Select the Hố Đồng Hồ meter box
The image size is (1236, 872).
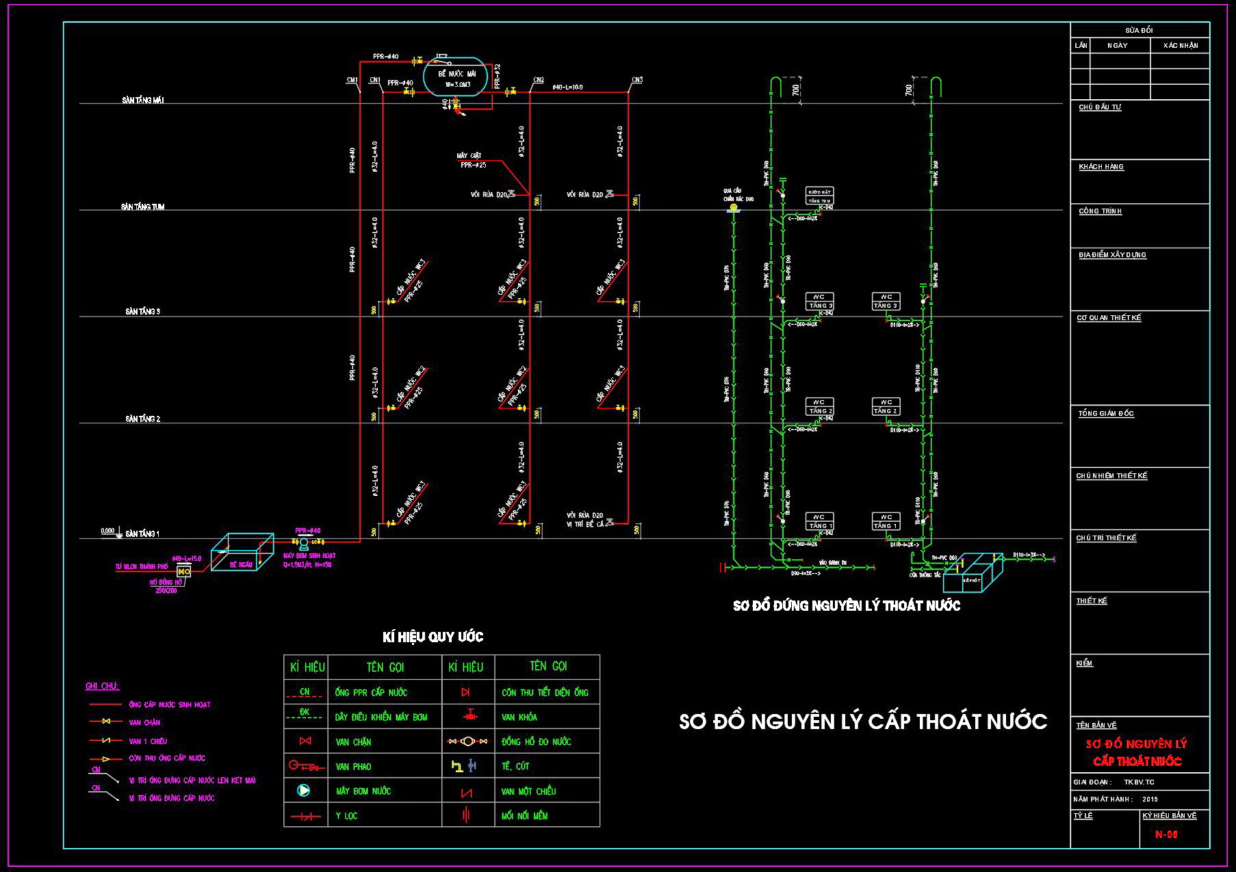(183, 571)
